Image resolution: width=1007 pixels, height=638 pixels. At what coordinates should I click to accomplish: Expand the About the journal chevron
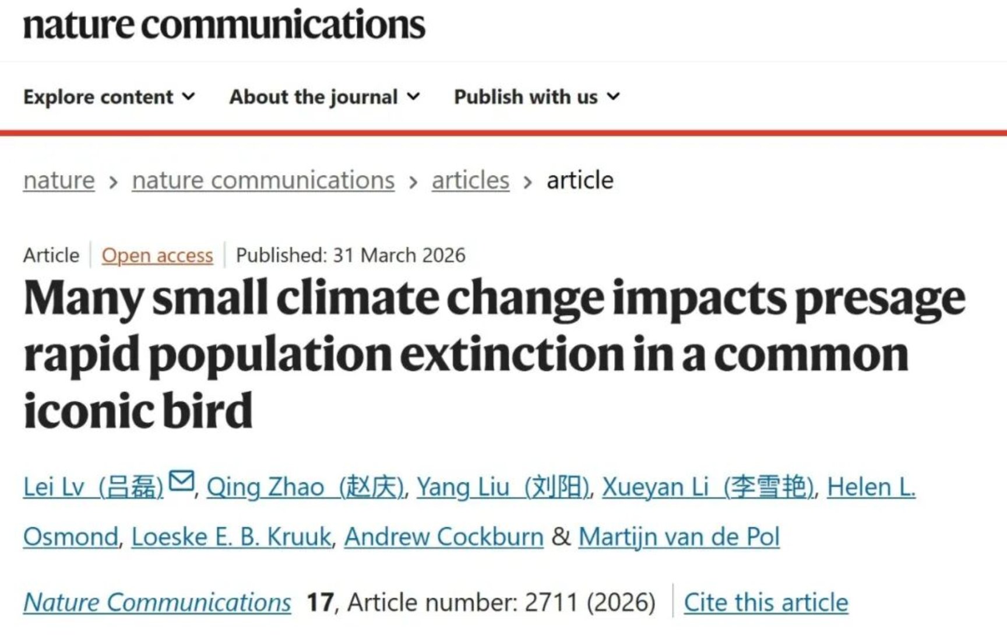click(413, 96)
